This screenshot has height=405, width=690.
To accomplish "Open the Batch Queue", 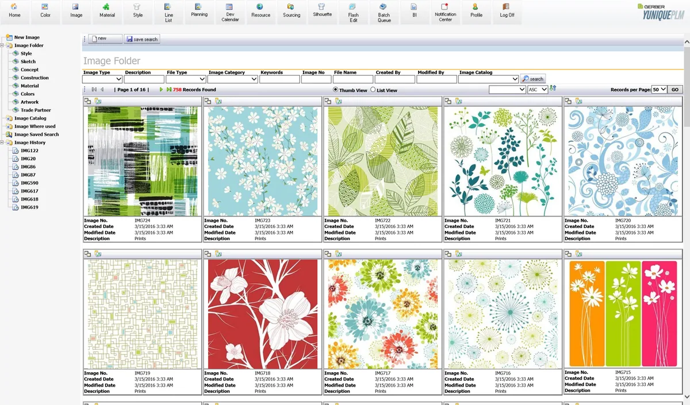I will 384,12.
